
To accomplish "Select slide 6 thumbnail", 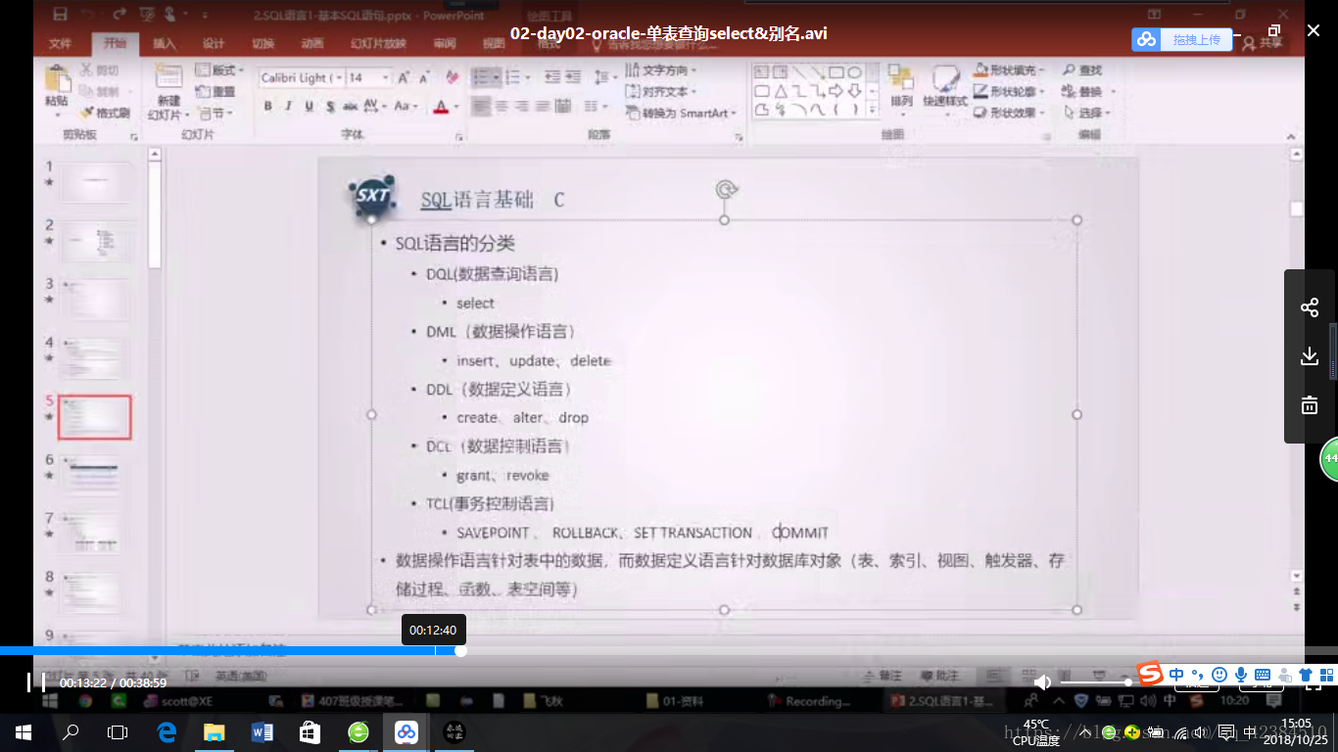I will [x=94, y=475].
